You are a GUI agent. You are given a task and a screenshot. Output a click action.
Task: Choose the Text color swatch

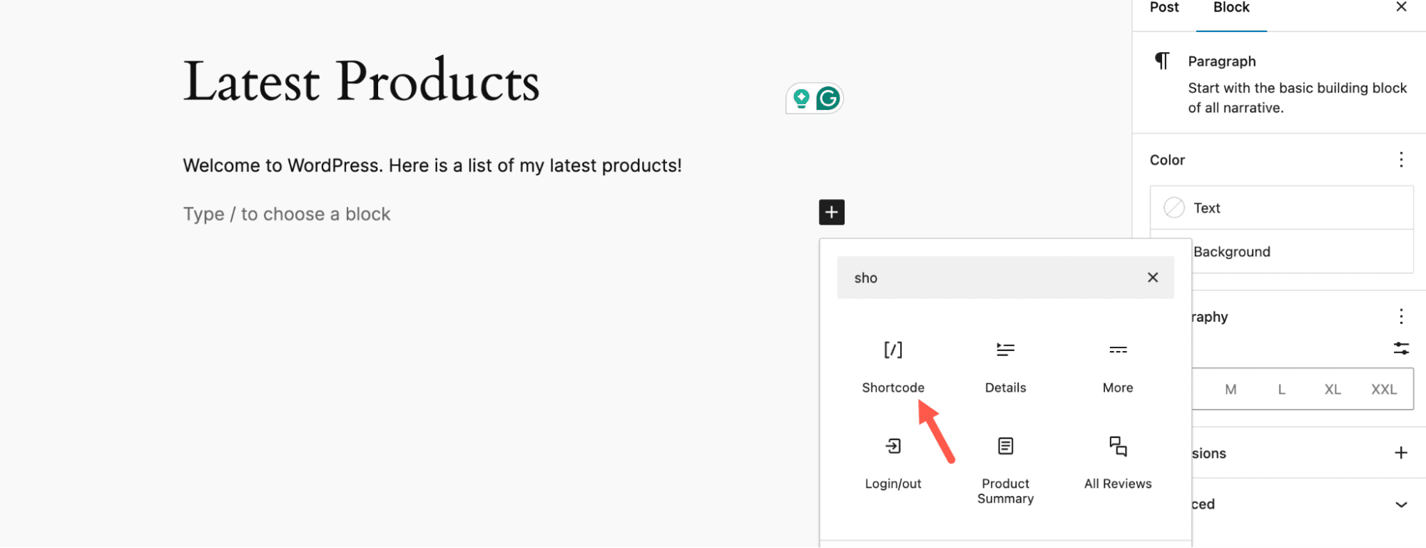click(x=1174, y=208)
